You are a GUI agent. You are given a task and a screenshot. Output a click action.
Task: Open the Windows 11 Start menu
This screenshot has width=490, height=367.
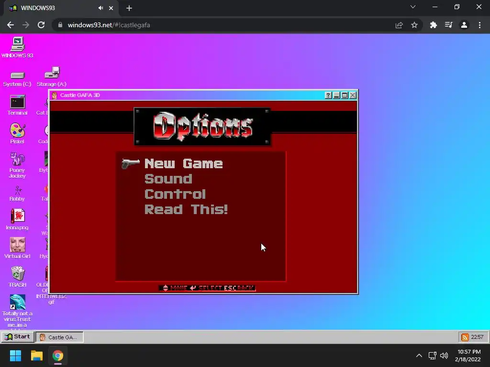coord(15,356)
